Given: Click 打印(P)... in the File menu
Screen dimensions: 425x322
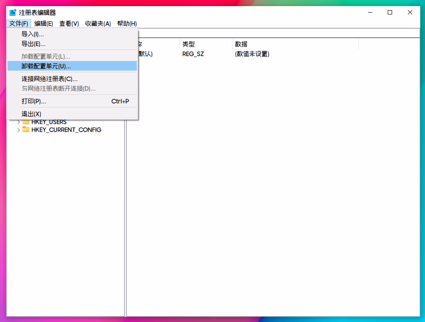Looking at the screenshot, I should (34, 101).
